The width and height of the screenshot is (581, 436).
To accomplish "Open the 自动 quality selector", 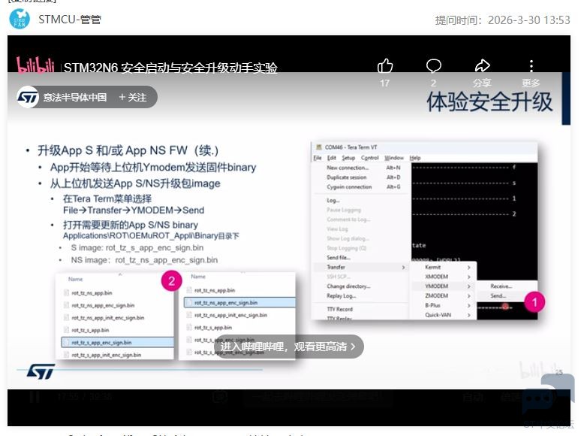I will 473,397.
